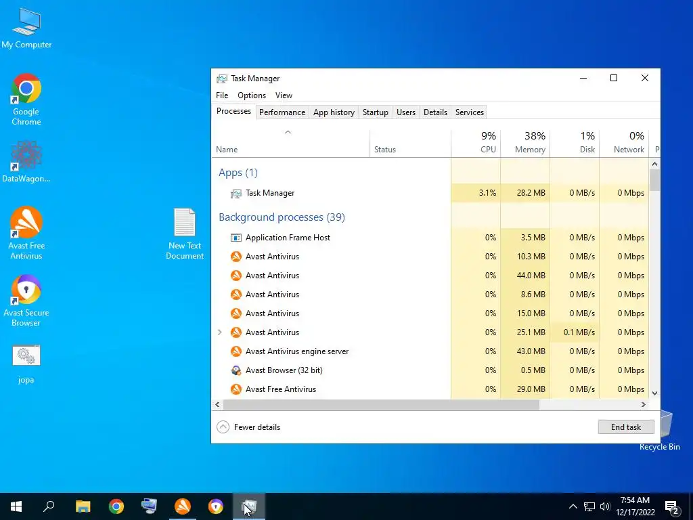Click the End task button

pos(626,427)
